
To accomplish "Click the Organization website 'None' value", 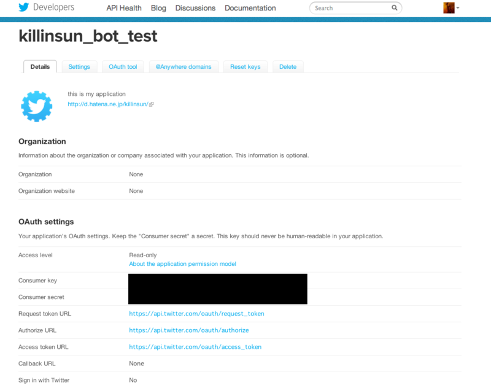I will click(136, 191).
